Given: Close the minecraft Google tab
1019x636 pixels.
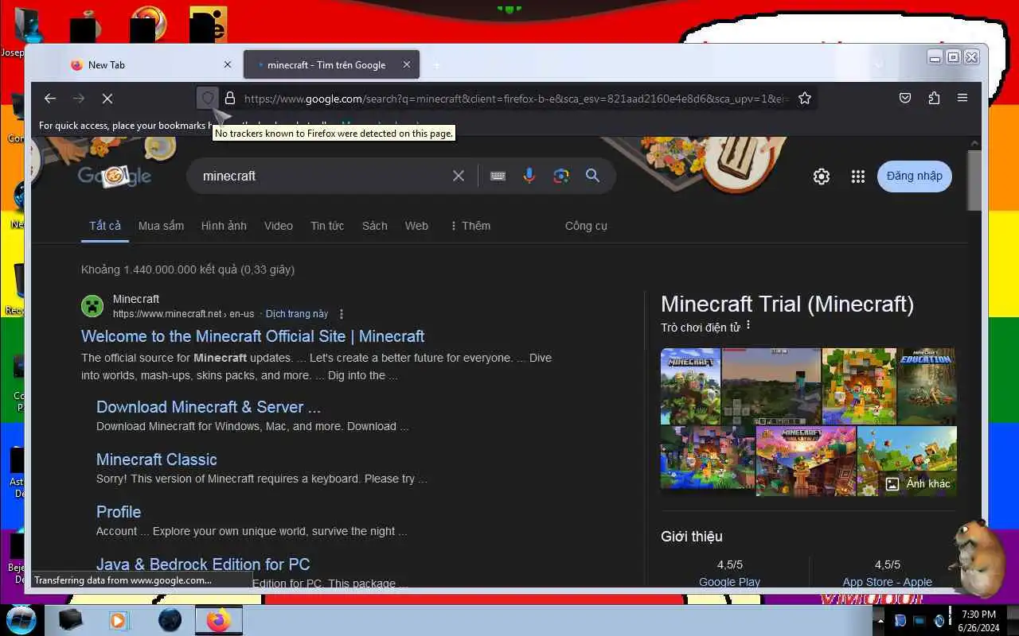Looking at the screenshot, I should pyautogui.click(x=407, y=65).
